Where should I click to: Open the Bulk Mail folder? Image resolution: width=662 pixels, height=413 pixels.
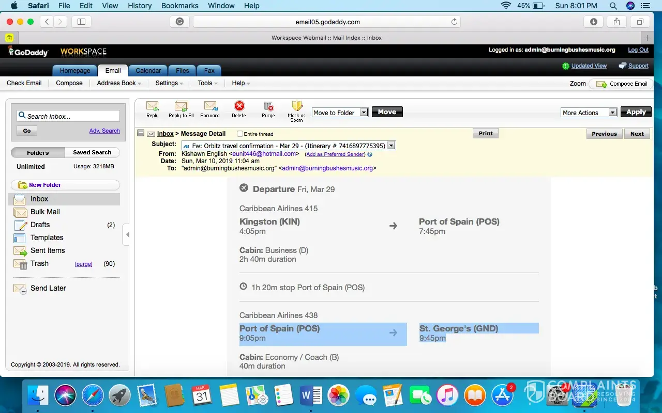pyautogui.click(x=45, y=212)
